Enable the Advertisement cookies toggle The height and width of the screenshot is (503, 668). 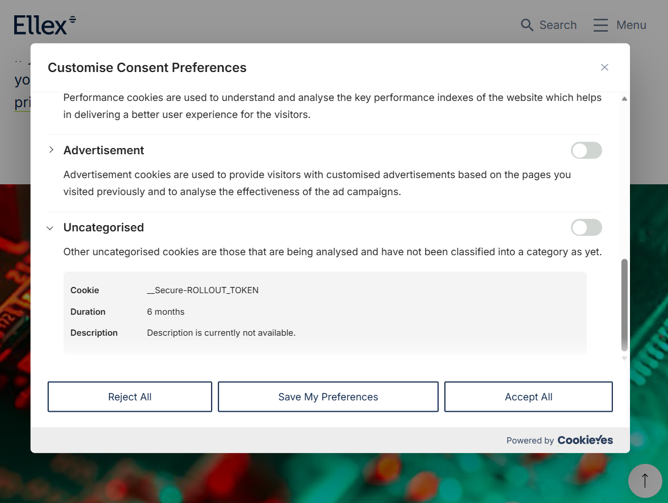pyautogui.click(x=586, y=150)
